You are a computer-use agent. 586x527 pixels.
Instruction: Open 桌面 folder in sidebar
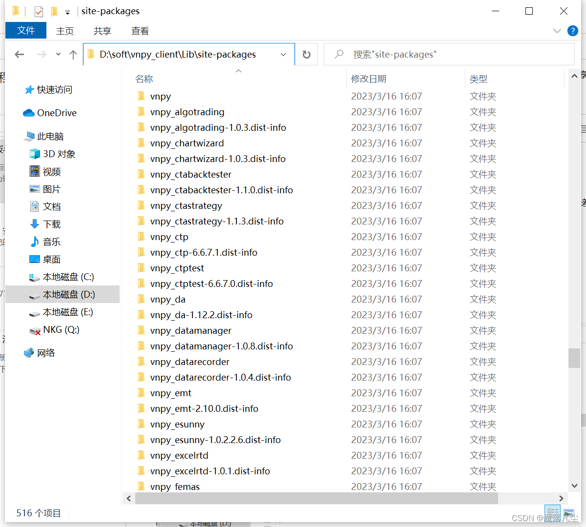tap(52, 260)
